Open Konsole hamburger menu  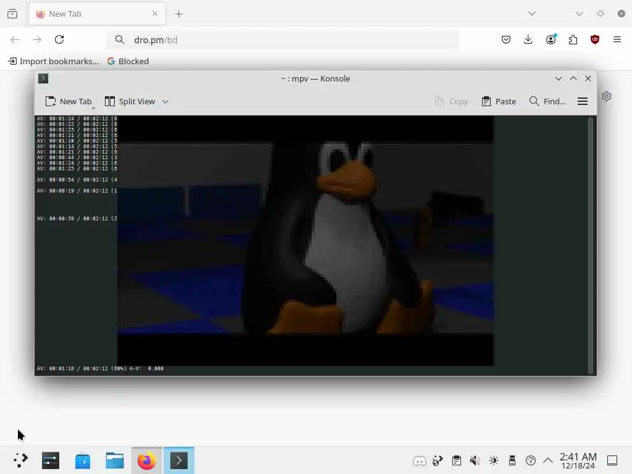[583, 102]
